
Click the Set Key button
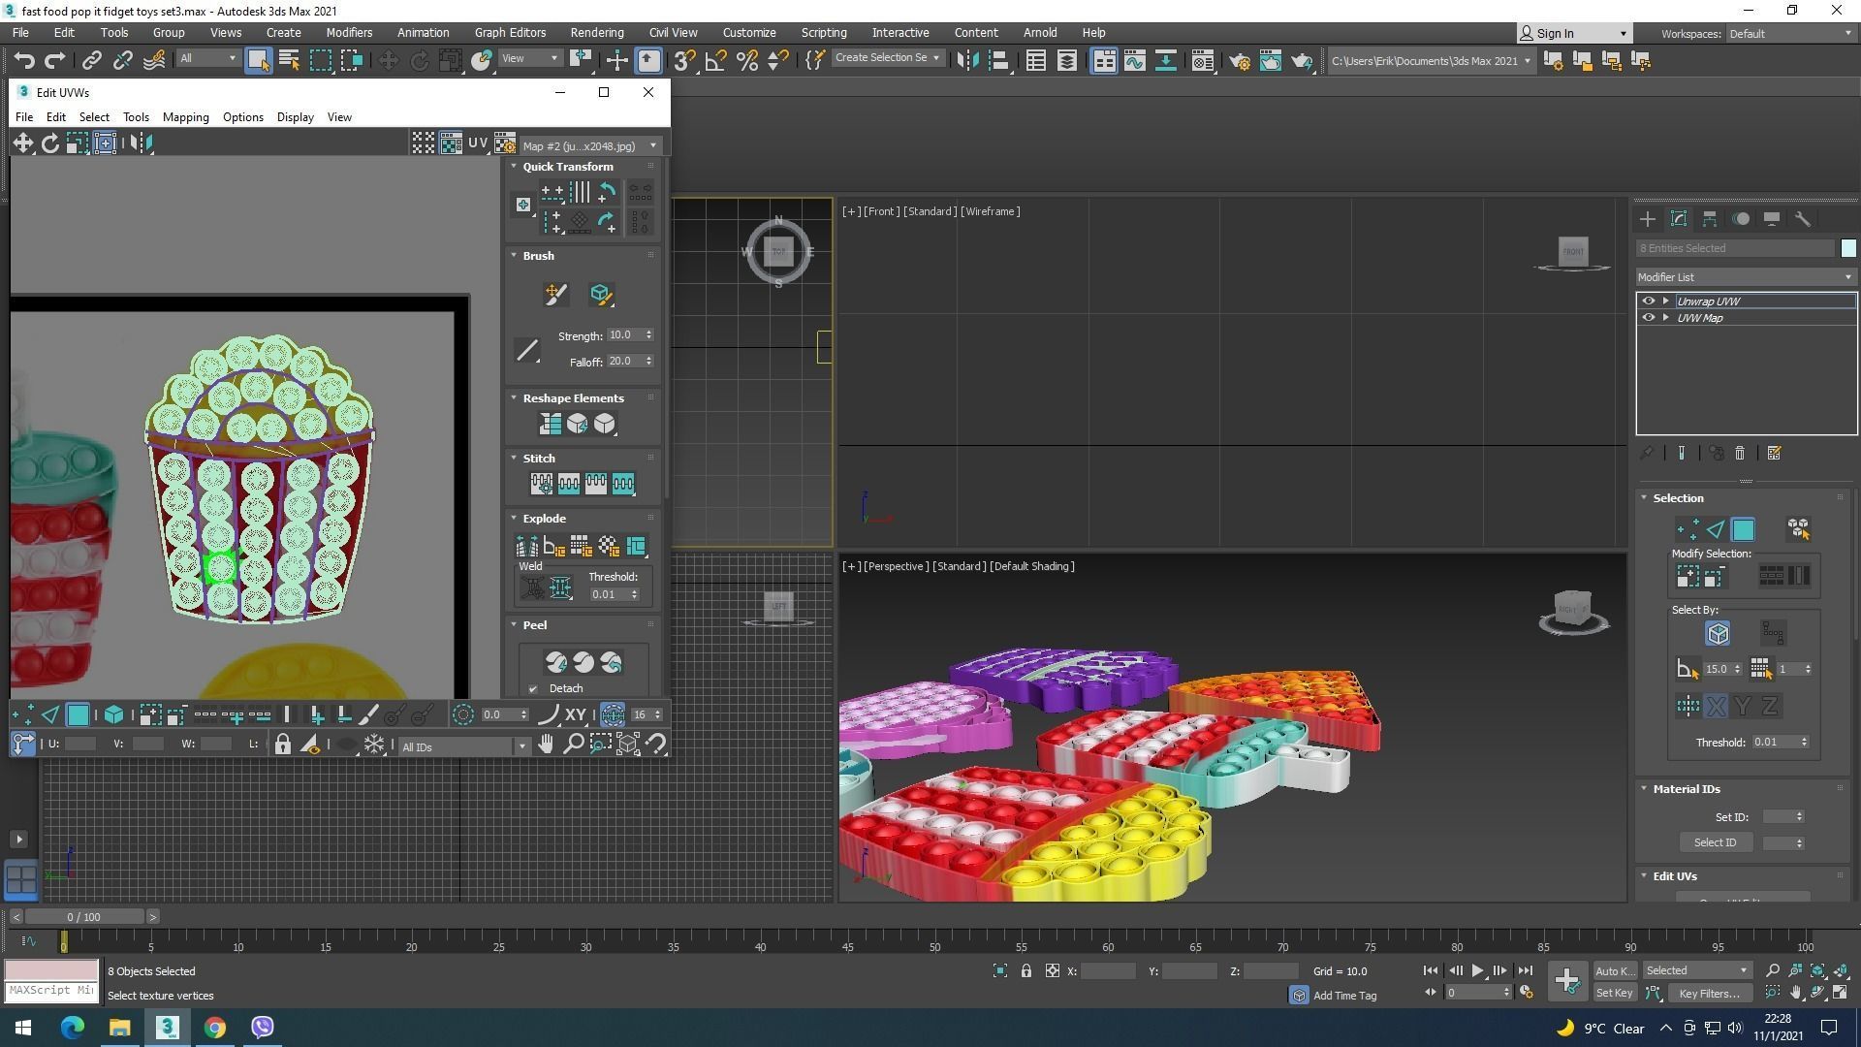pos(1614,993)
